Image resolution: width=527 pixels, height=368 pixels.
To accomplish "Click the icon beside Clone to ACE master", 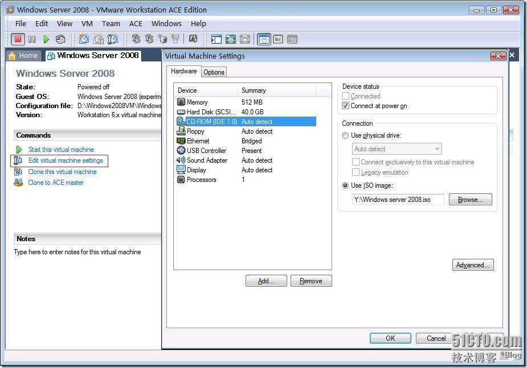I will [18, 183].
